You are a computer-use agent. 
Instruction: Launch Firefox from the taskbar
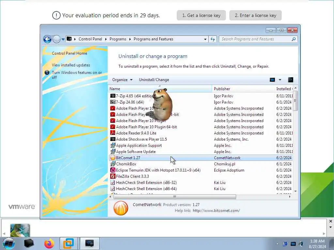(x=49, y=243)
